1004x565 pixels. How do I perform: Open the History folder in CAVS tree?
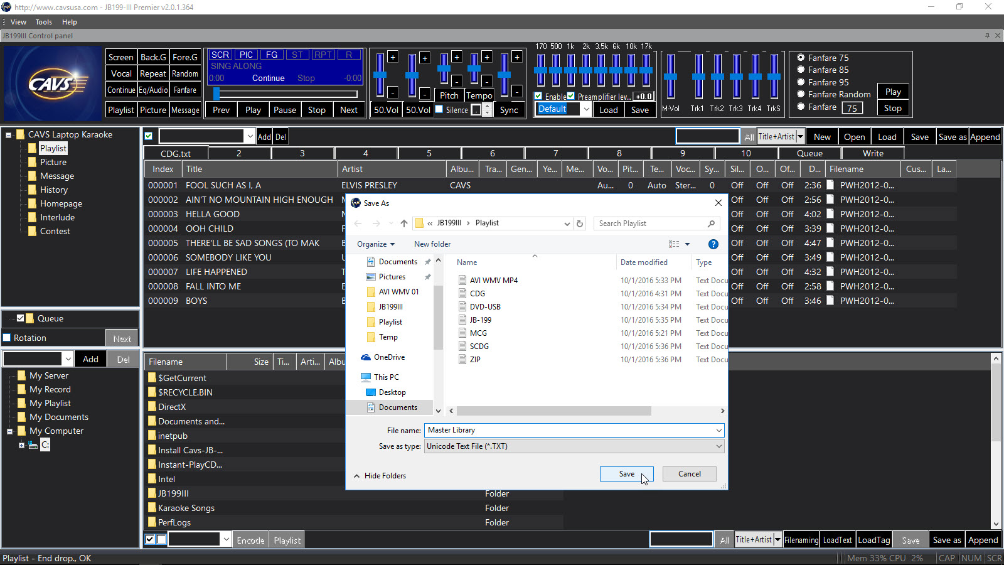(48, 190)
